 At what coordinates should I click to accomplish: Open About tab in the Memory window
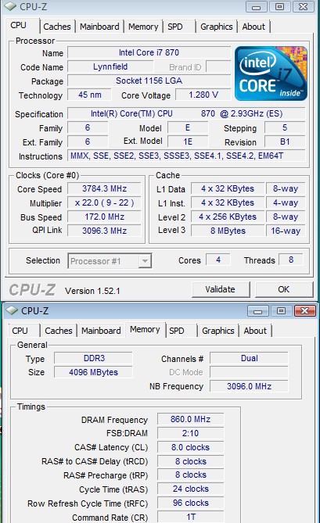pyautogui.click(x=255, y=331)
